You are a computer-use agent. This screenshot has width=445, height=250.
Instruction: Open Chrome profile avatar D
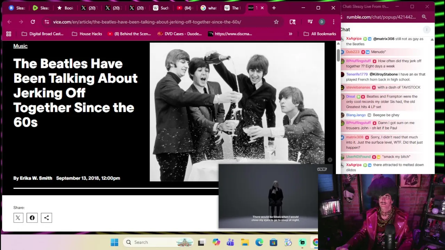[322, 22]
